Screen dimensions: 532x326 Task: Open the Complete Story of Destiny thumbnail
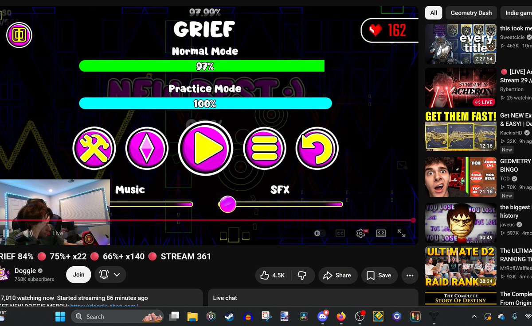point(461,299)
